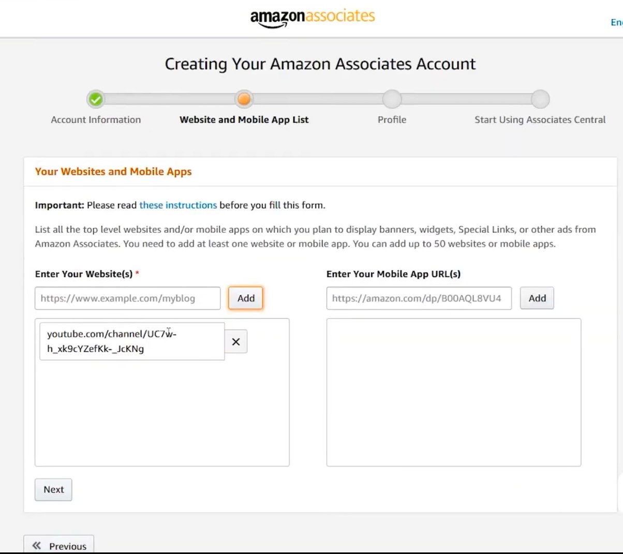Go back with the Previous button

pos(59,545)
